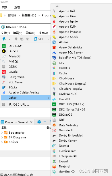
Task: Select Babelfish via TDS (beta)
Action: point(82,58)
